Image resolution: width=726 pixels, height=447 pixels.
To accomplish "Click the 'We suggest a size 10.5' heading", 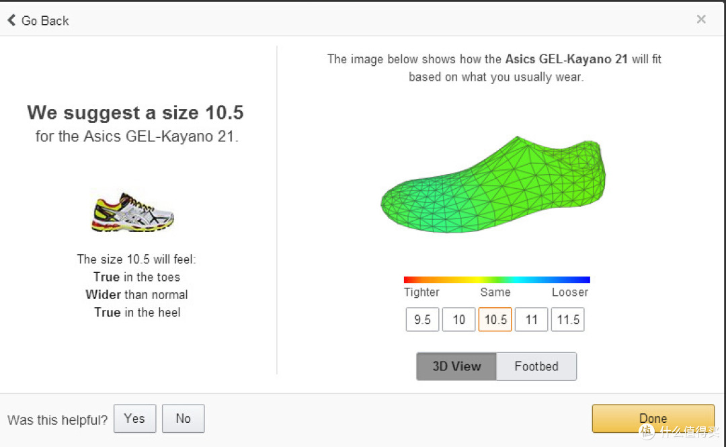I will 135,112.
